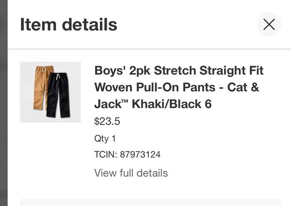Click the gray card below the item
291x206 pixels.
coord(150,203)
